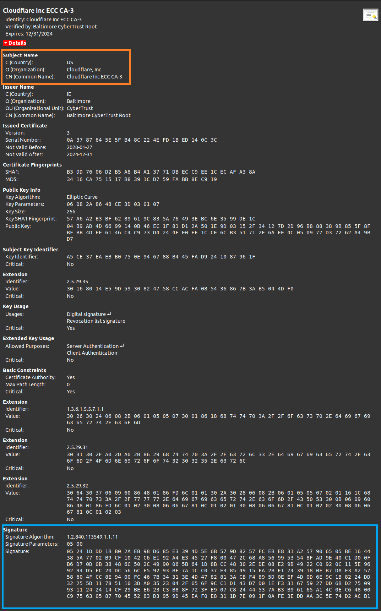Click the Signature Algorithm OID value

[x=92, y=537]
